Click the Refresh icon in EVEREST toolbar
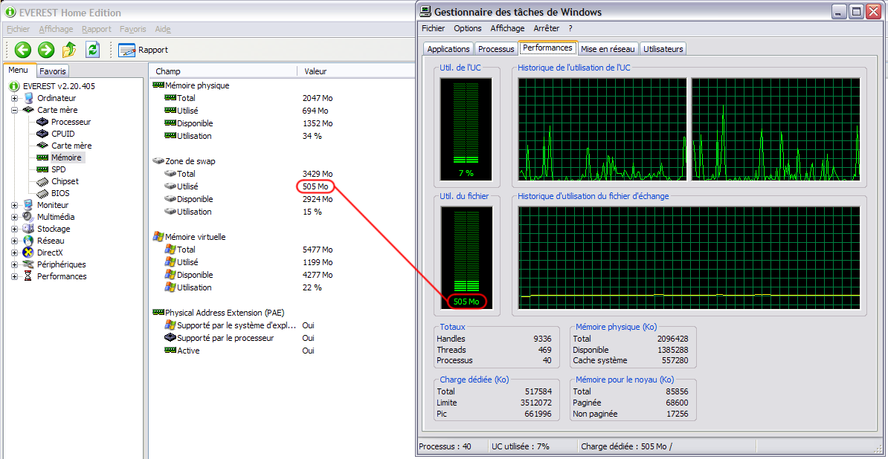Screen dimensions: 888x459 click(92, 50)
